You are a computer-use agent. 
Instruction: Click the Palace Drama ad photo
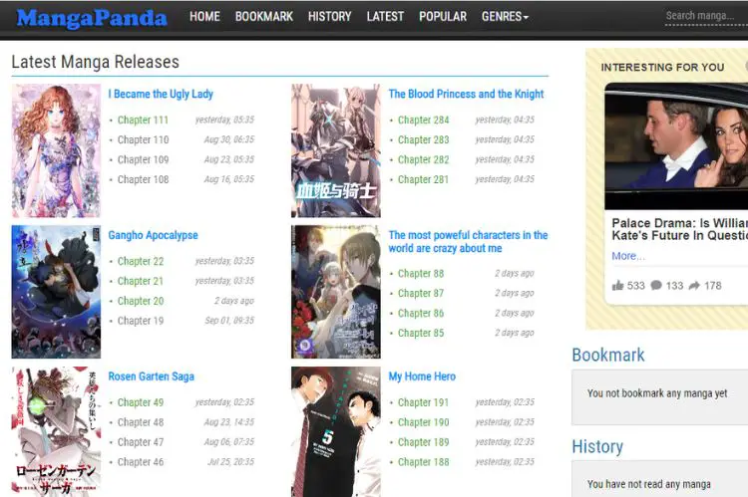tap(676, 146)
